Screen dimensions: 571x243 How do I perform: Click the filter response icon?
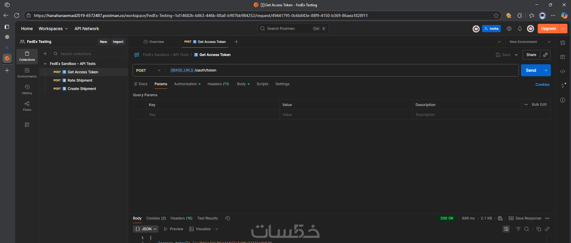[x=518, y=229]
